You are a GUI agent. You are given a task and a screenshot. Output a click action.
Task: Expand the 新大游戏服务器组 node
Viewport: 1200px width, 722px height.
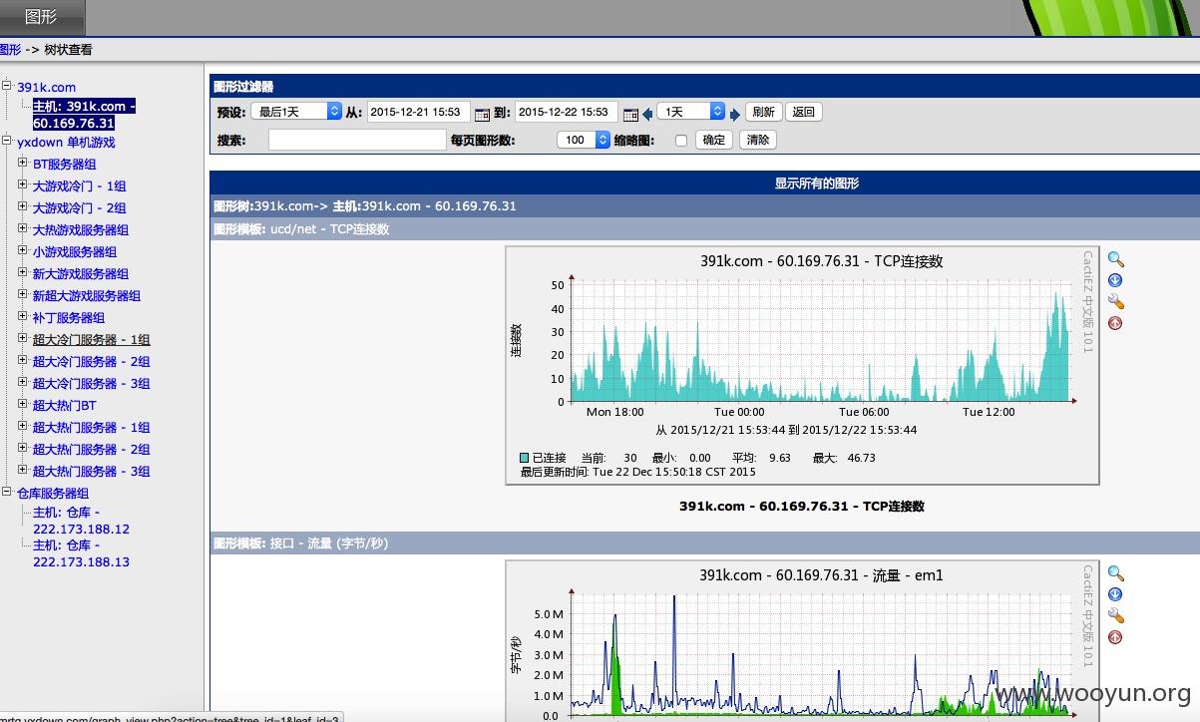pos(22,272)
